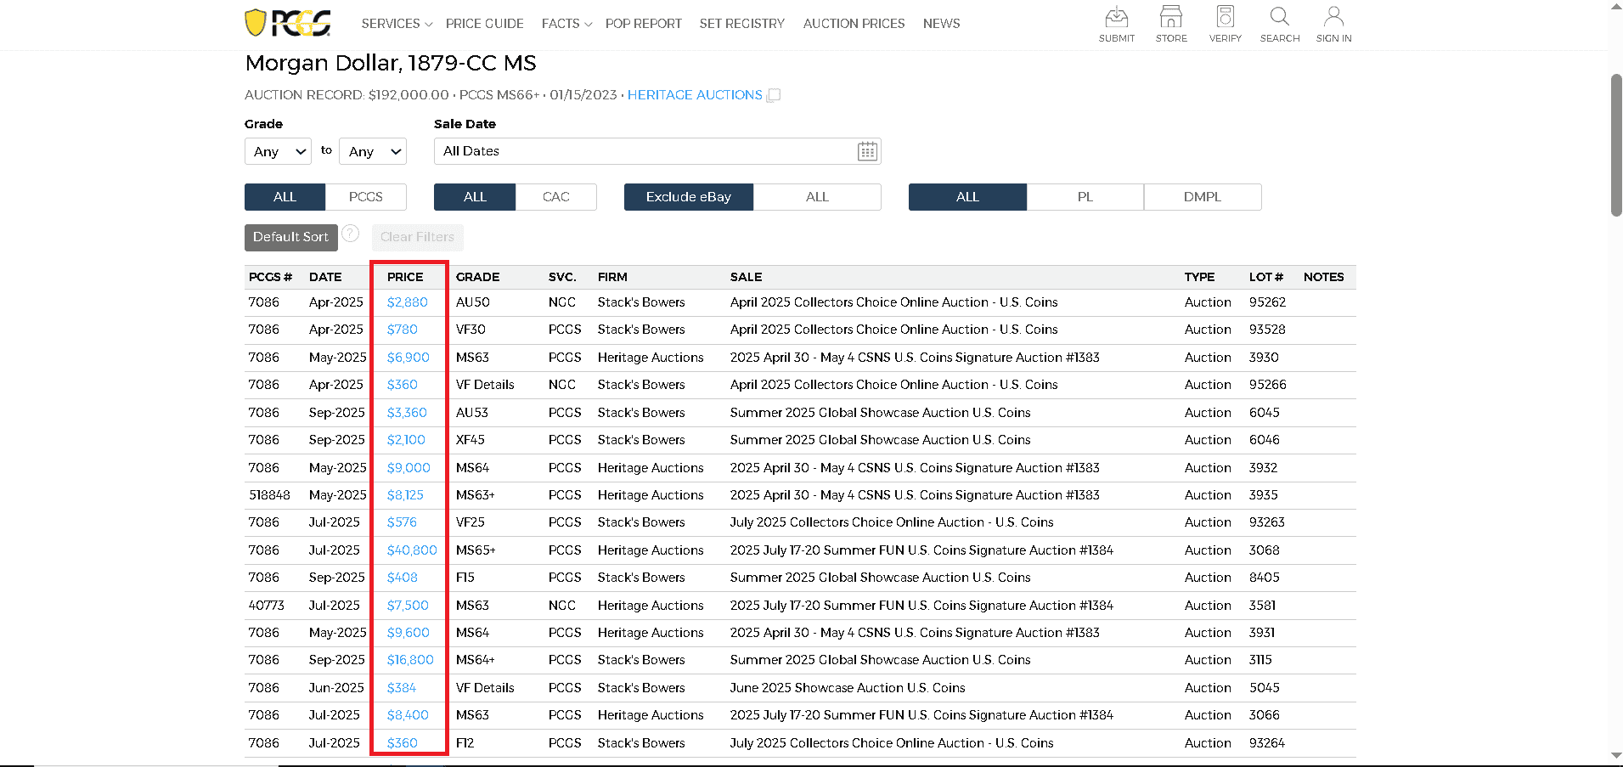Open the Sale Date calendar icon
Viewport: 1623px width, 767px height.
[x=867, y=151]
